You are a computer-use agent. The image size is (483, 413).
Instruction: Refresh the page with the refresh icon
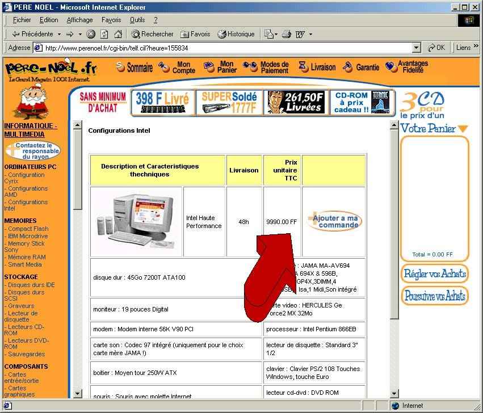pyautogui.click(x=104, y=34)
